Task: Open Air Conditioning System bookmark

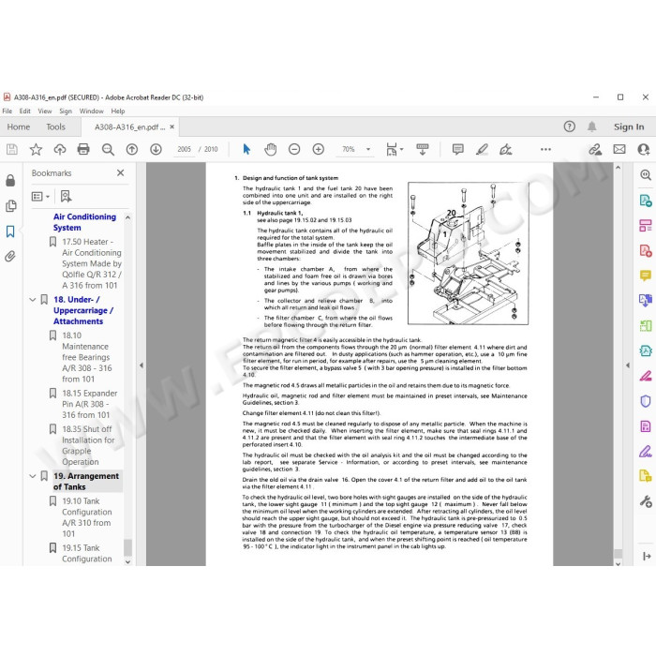Action: tap(84, 222)
